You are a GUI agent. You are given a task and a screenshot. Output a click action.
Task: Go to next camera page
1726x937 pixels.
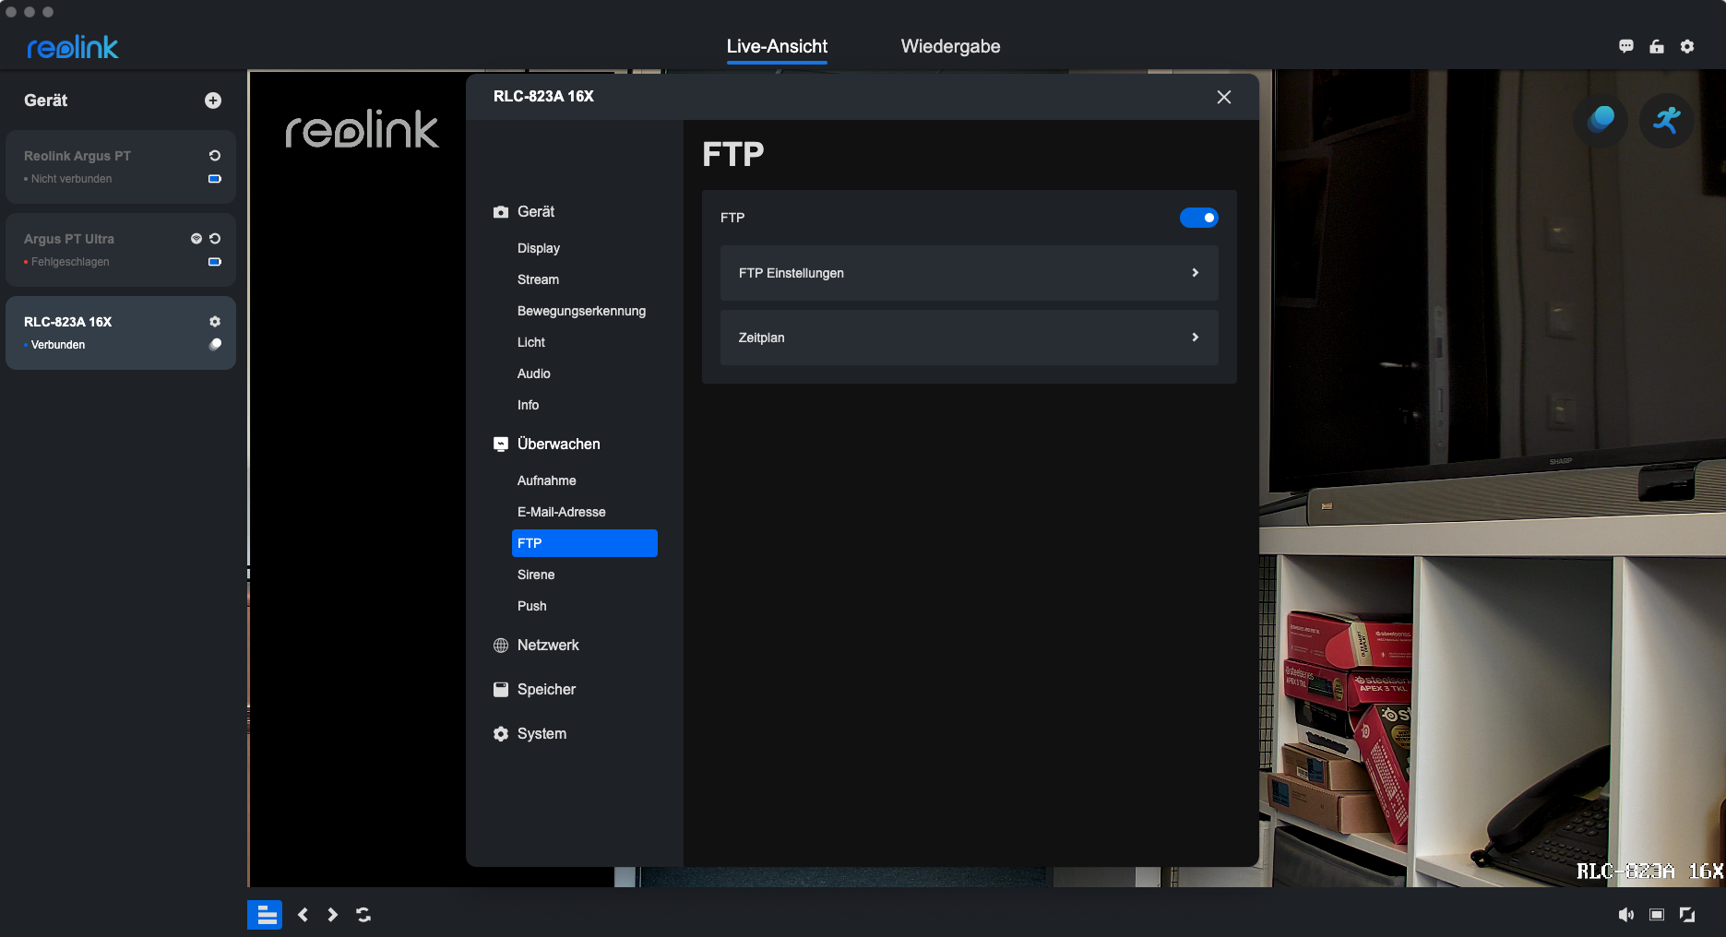(x=332, y=915)
